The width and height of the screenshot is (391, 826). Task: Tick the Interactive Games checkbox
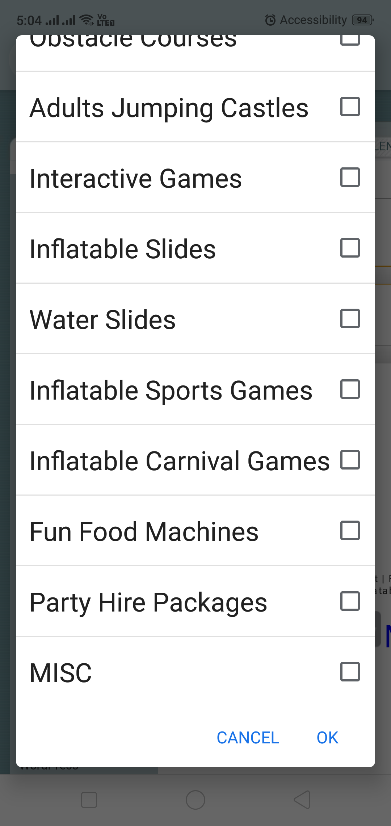pyautogui.click(x=350, y=177)
